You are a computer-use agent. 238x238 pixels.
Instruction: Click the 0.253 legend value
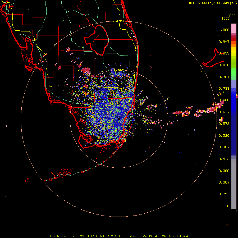pos(224,194)
